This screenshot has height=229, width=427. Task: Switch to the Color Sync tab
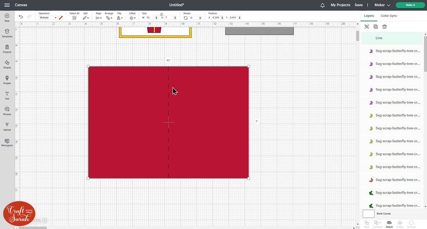click(389, 16)
